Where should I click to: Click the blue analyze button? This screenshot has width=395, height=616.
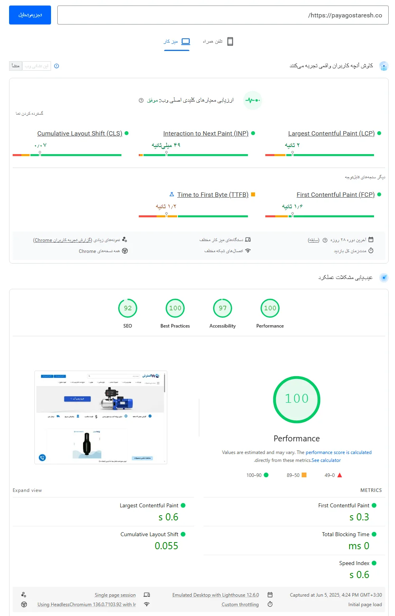[30, 15]
